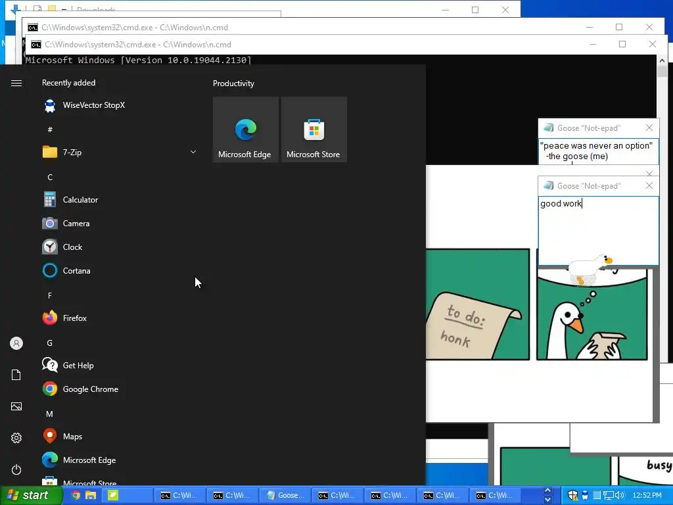
Task: Open the green sticky-note quick launch icon
Action: (112, 495)
